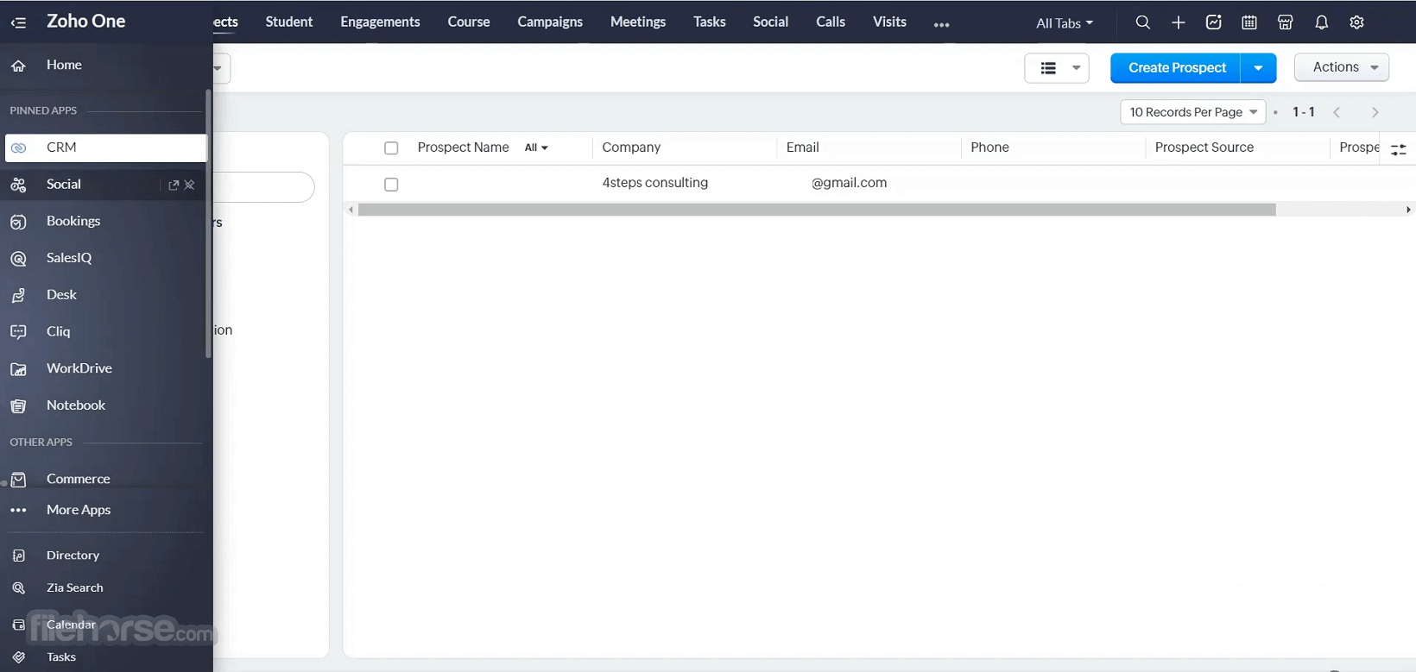Go to previous page chevron
Screen dimensions: 1416x672
(x=1337, y=112)
